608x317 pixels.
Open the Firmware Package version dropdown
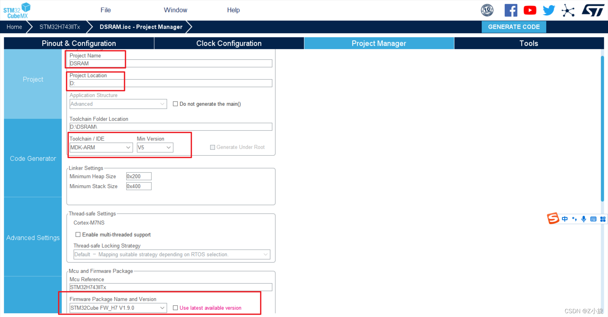pos(118,308)
